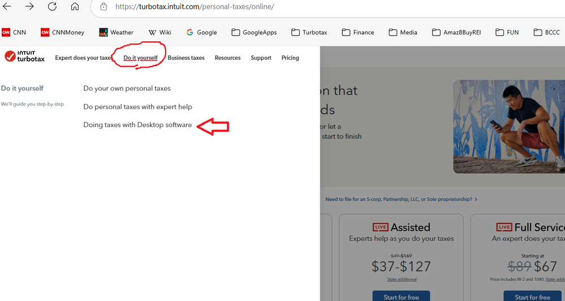
Task: Open the AmazBBuyREI bookmark folder
Action: click(x=456, y=32)
